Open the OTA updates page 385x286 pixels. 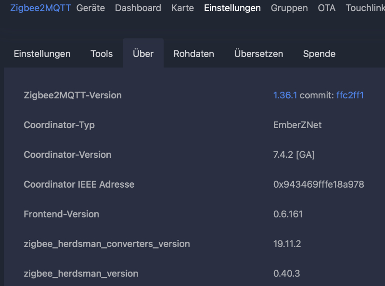pos(327,8)
